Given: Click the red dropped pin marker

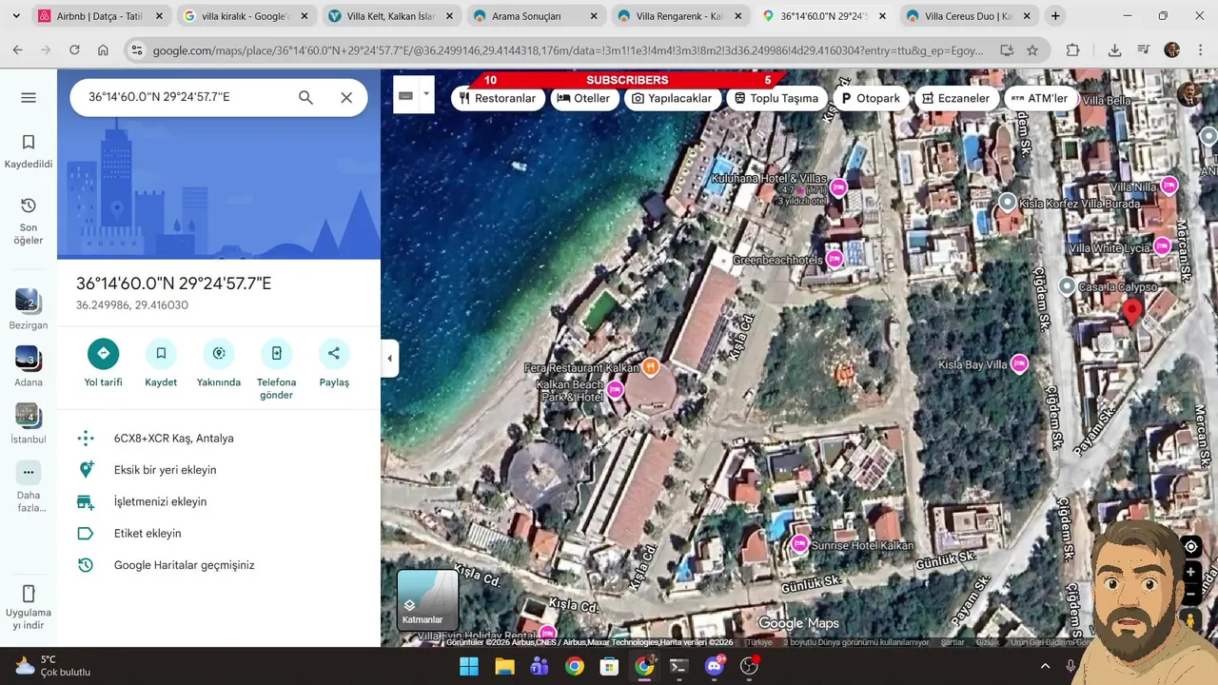Looking at the screenshot, I should [x=1132, y=314].
